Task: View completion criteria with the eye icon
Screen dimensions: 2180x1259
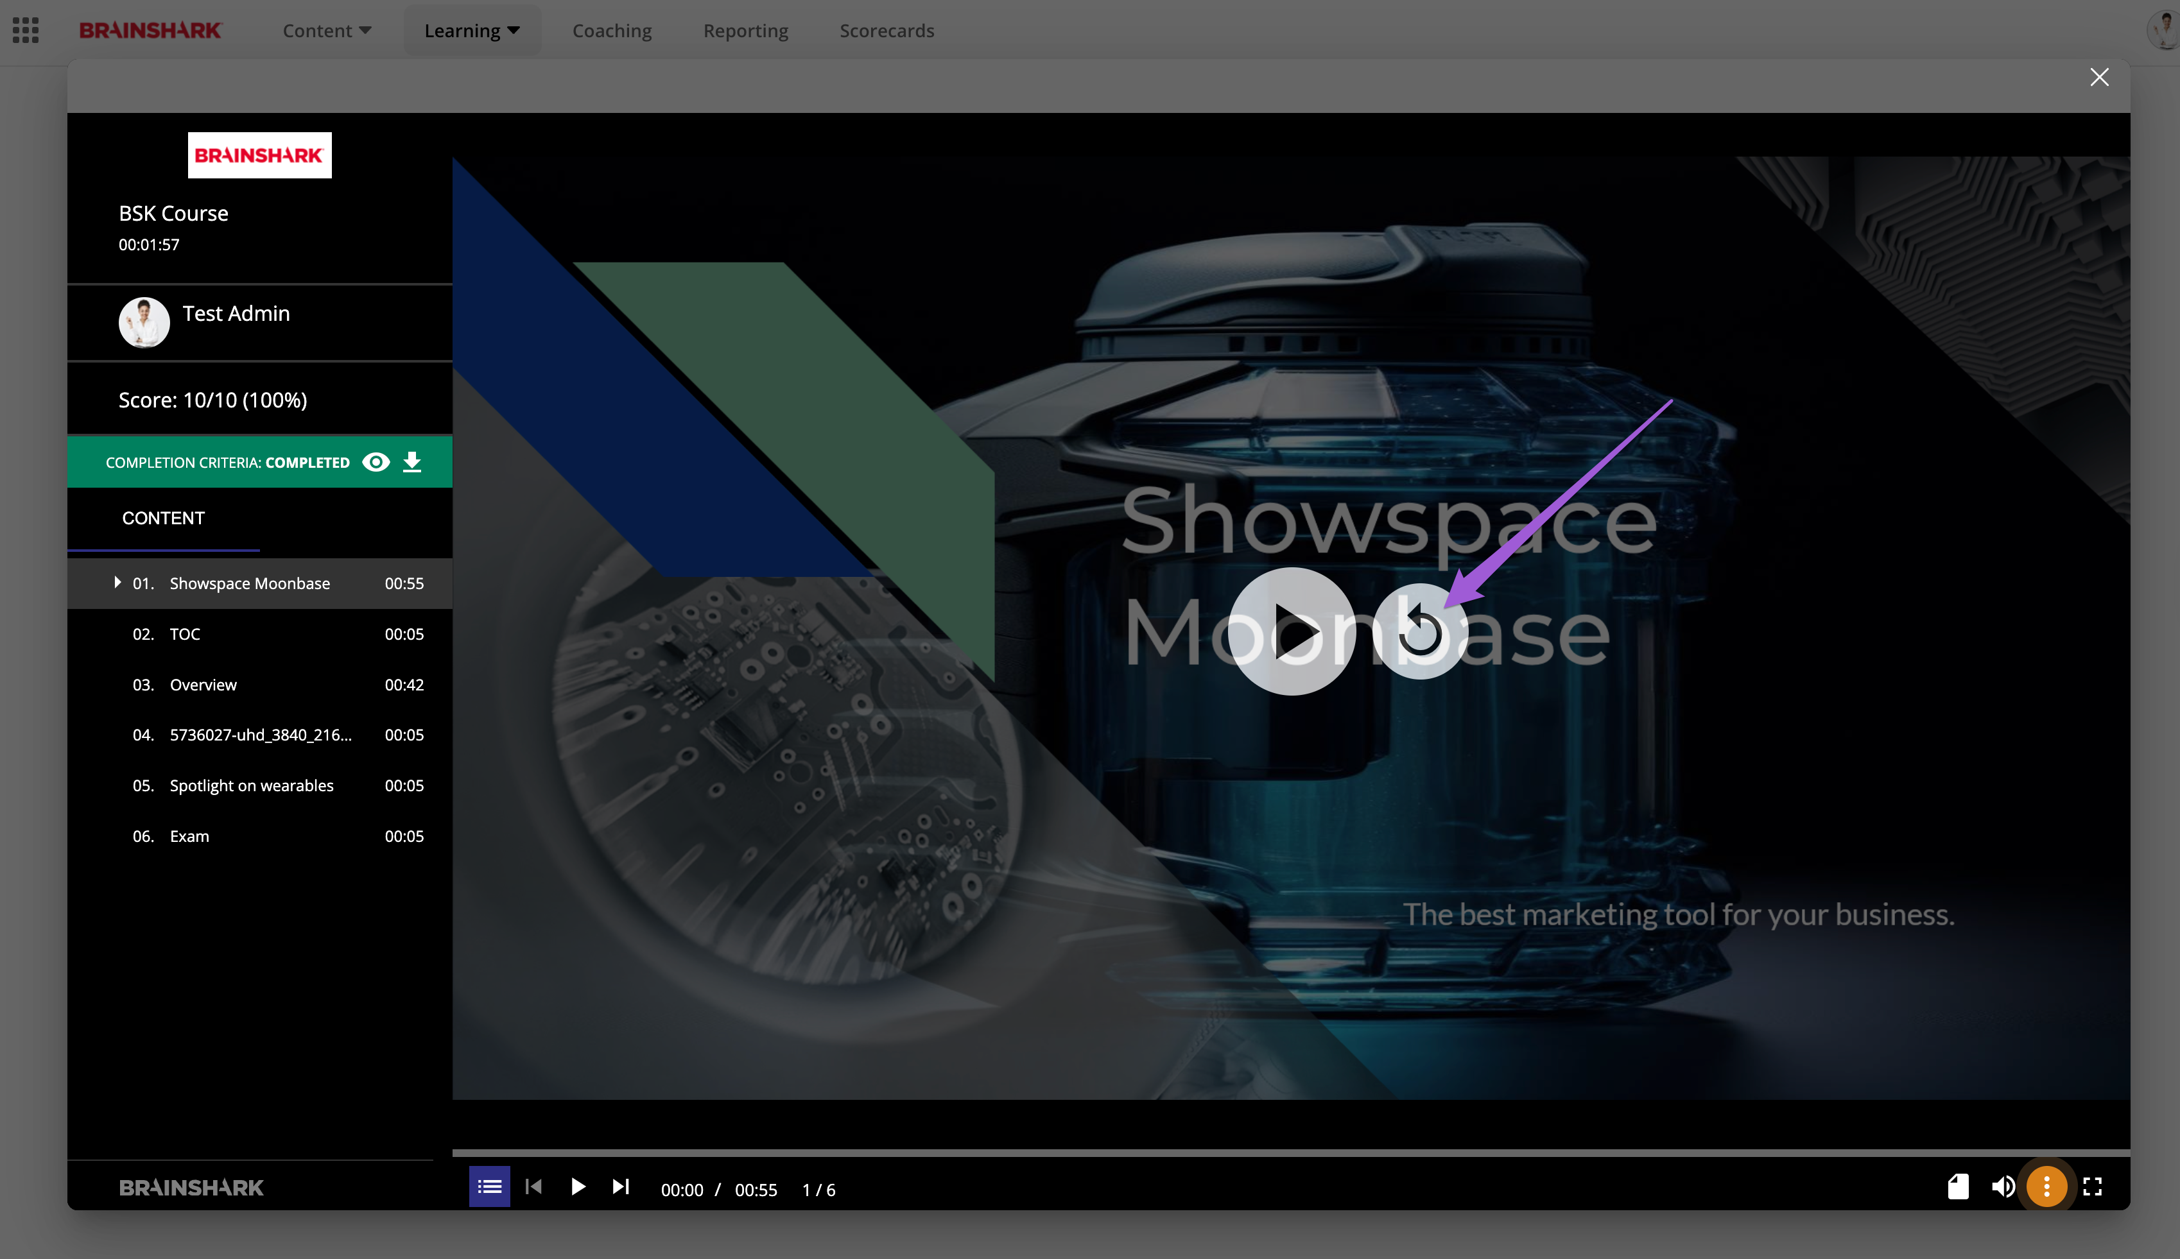Action: pyautogui.click(x=376, y=462)
